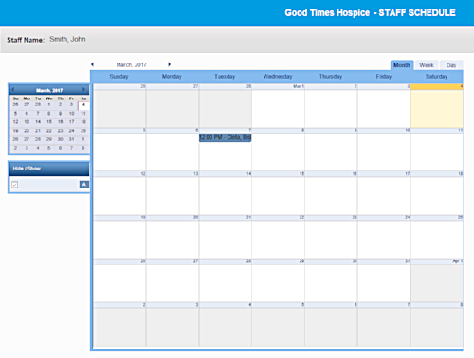Viewport: 474px width, 358px height.
Task: Select March 15 in the mini calendar
Action: point(49,122)
